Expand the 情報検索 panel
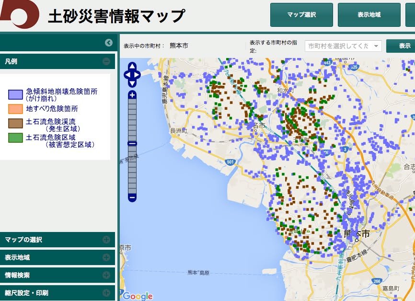415x301 pixels. point(106,275)
